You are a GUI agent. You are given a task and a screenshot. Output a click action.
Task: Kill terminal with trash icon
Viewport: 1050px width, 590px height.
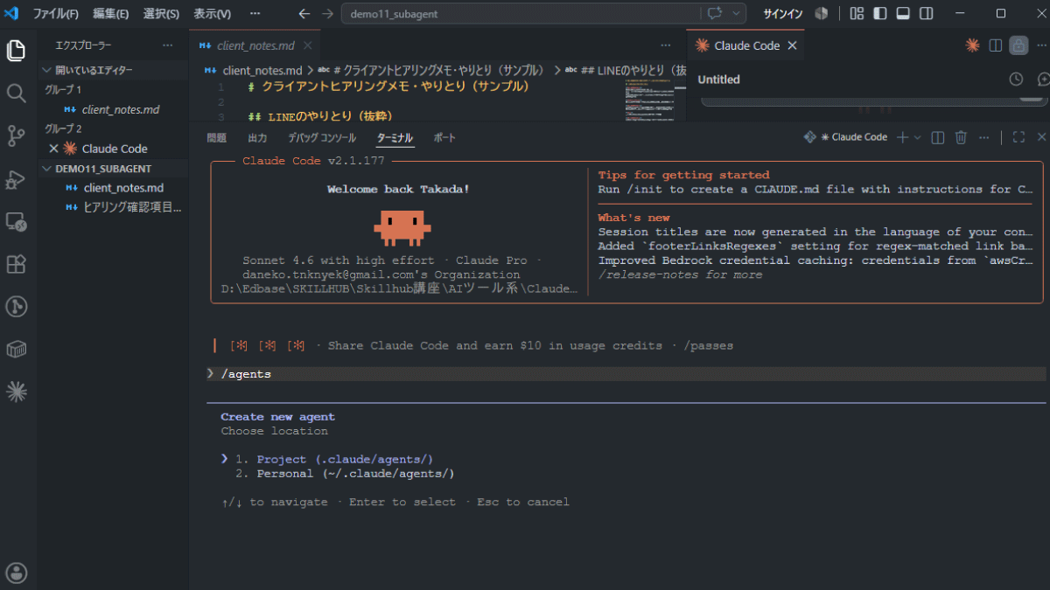[x=961, y=137]
